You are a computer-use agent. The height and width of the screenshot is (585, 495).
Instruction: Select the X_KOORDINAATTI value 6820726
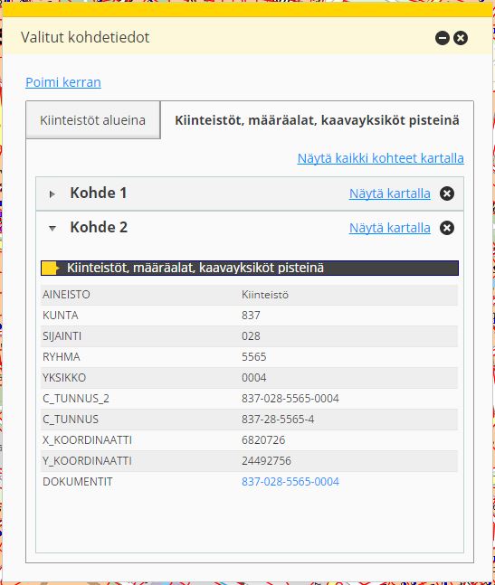click(263, 440)
